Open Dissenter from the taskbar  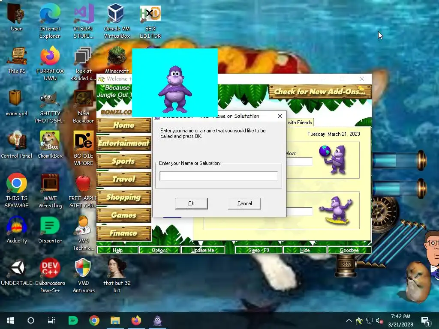tap(73, 320)
